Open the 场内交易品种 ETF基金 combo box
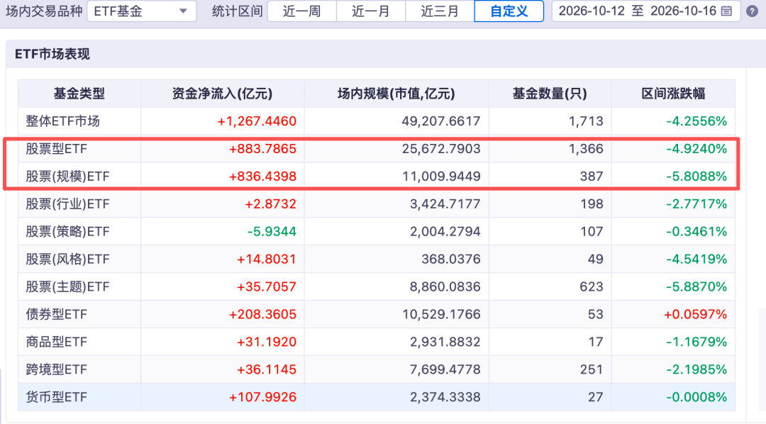The image size is (766, 424). tap(142, 11)
